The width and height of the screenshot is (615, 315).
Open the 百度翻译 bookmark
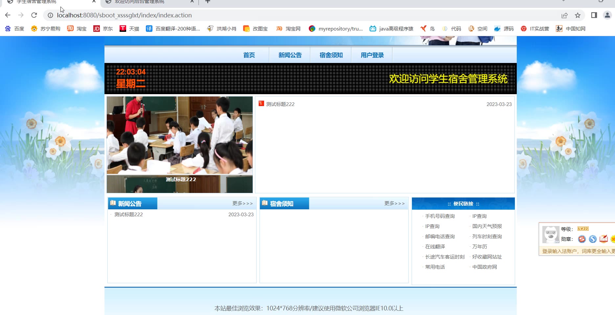pos(173,29)
